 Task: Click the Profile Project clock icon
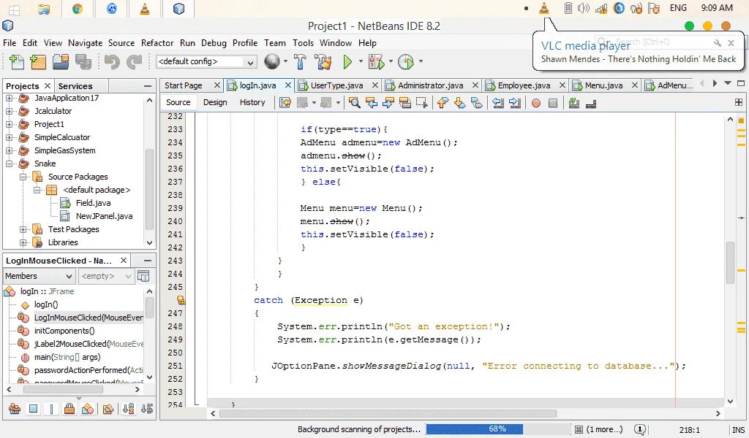pos(405,61)
